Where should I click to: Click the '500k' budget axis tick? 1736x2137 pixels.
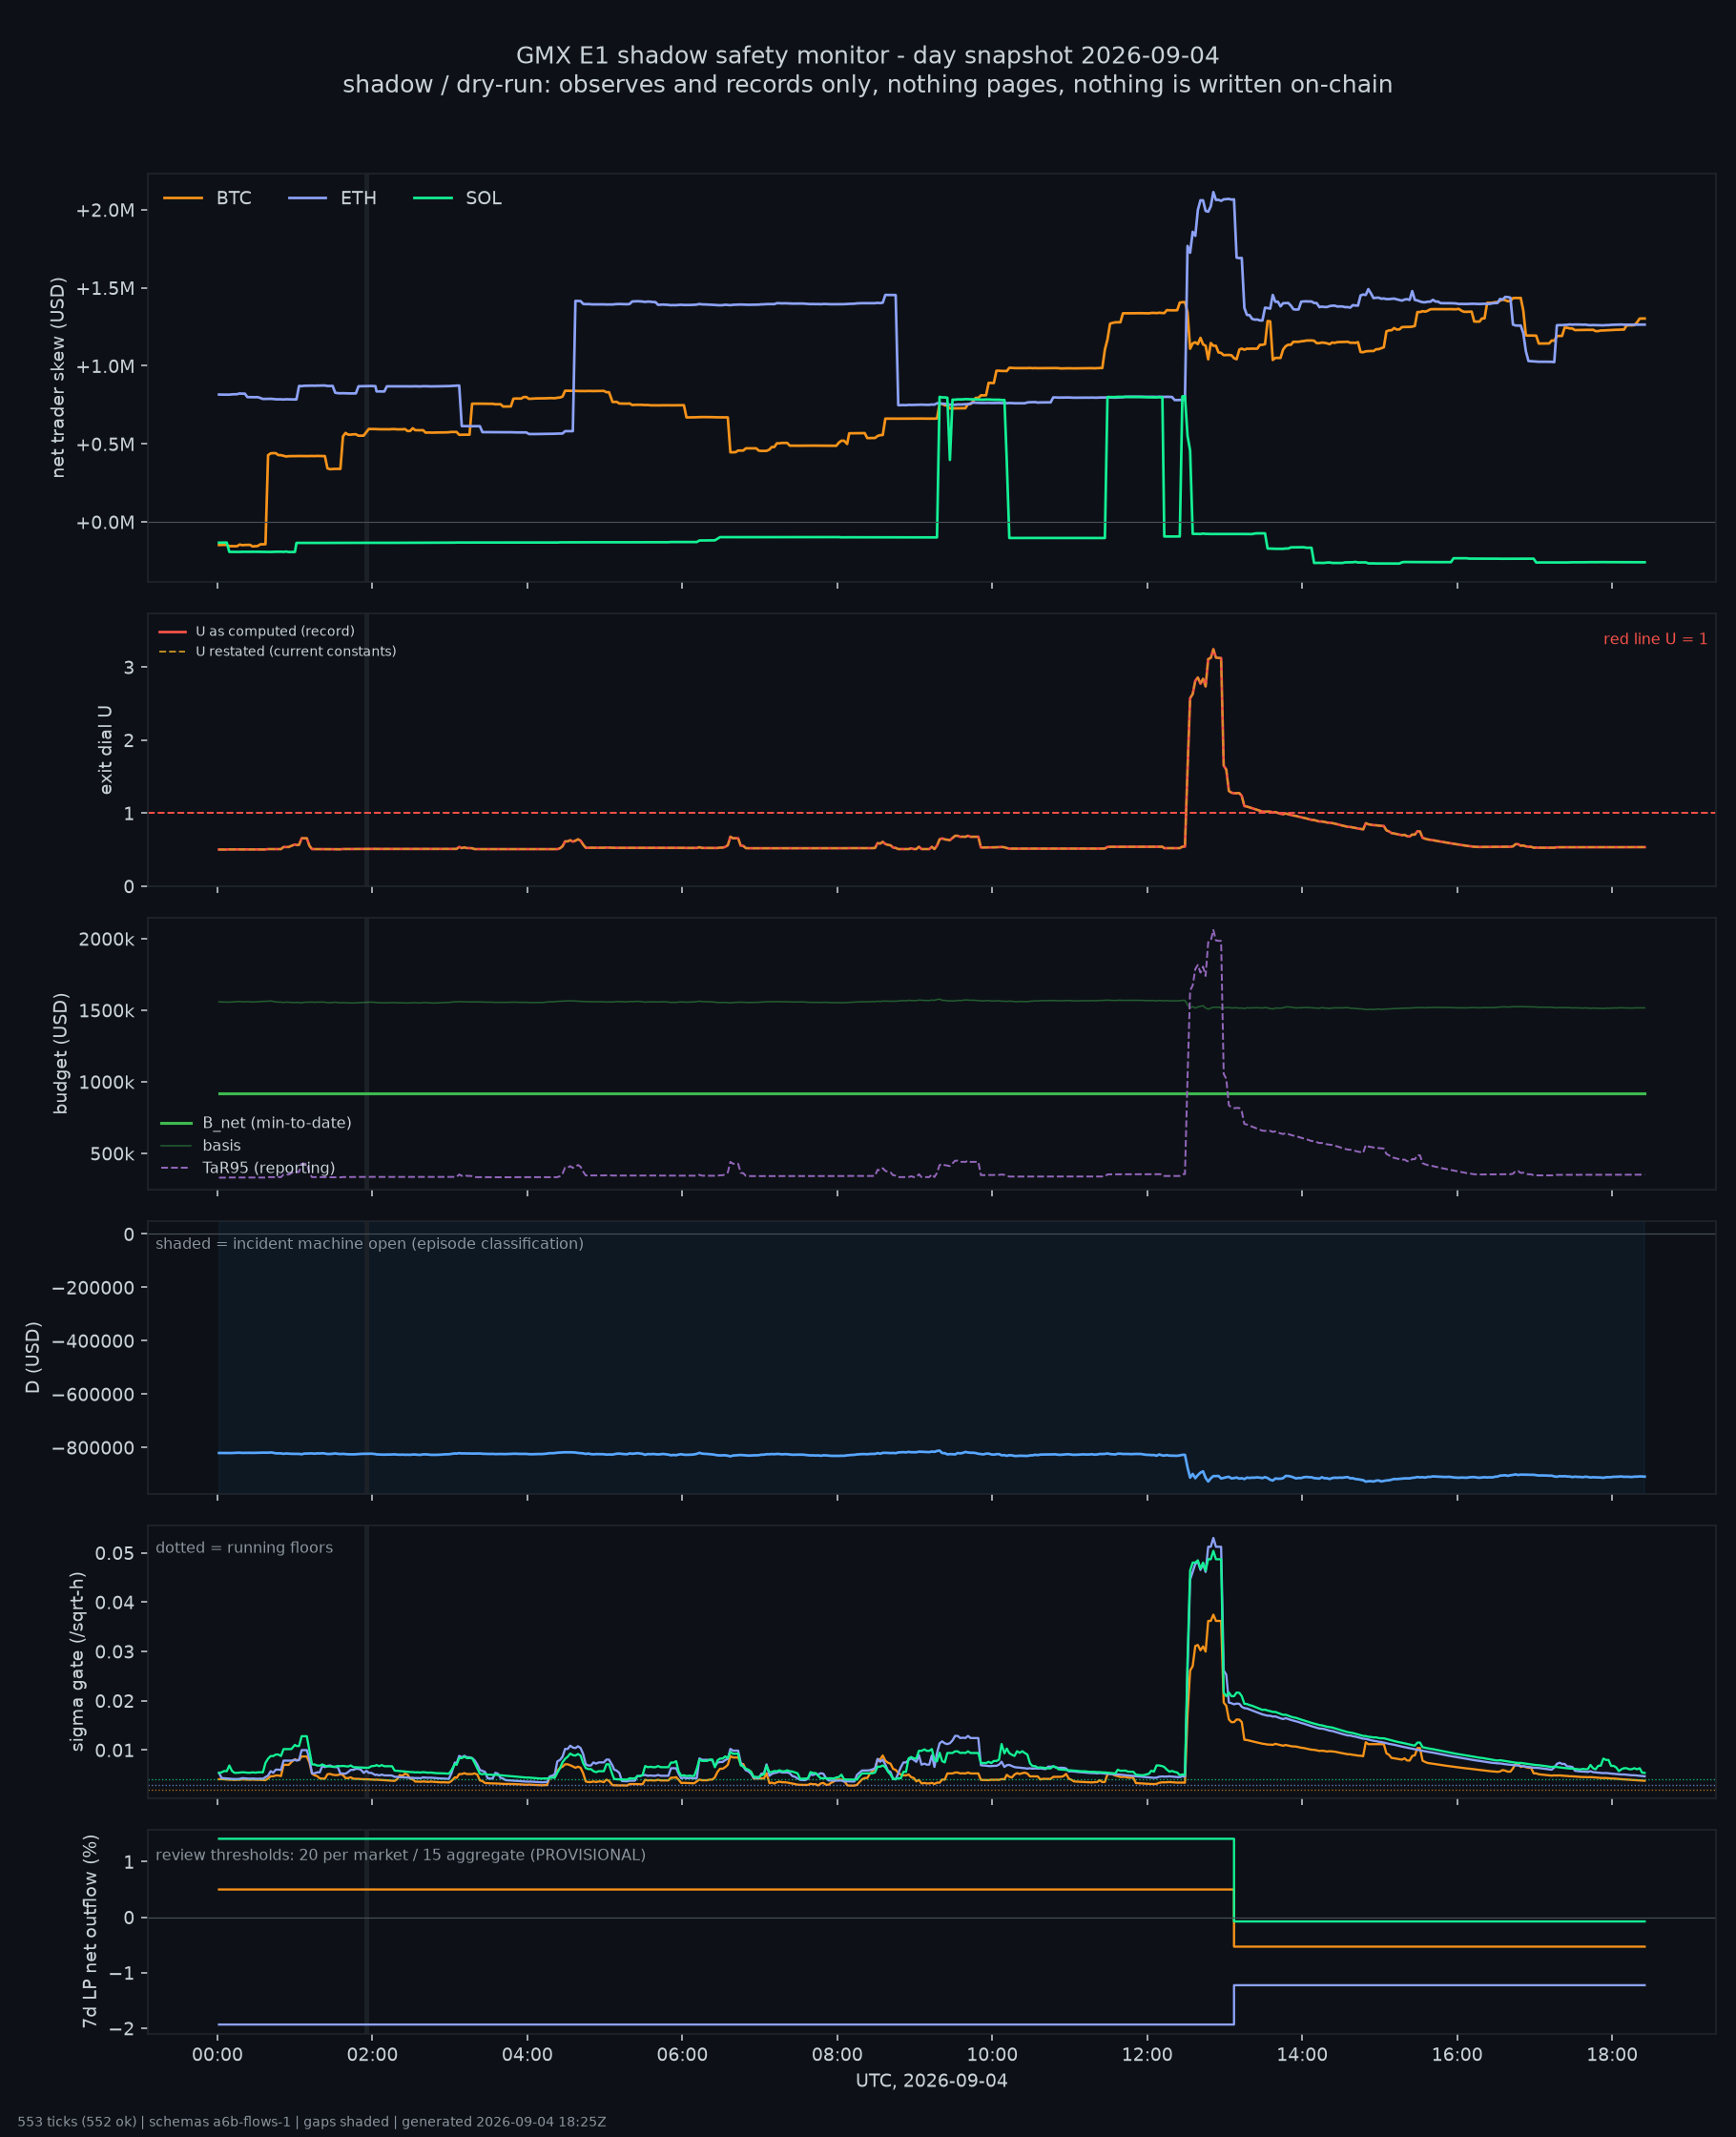pos(112,1154)
